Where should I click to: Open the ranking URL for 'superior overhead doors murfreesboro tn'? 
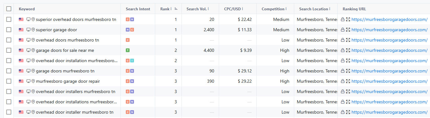pos(389,19)
